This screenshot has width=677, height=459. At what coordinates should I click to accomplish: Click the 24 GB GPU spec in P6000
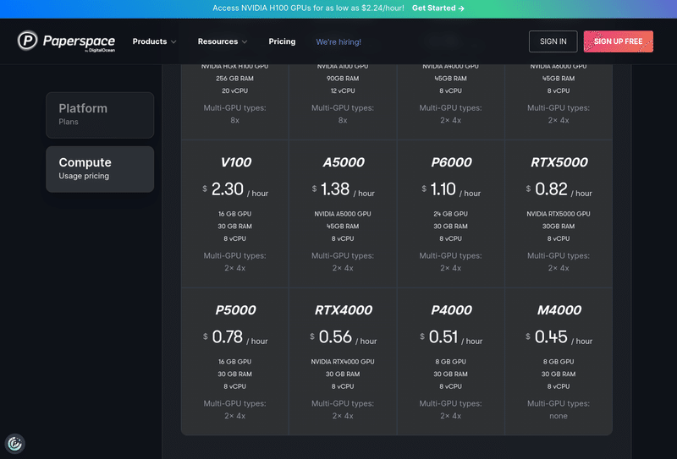pos(450,214)
